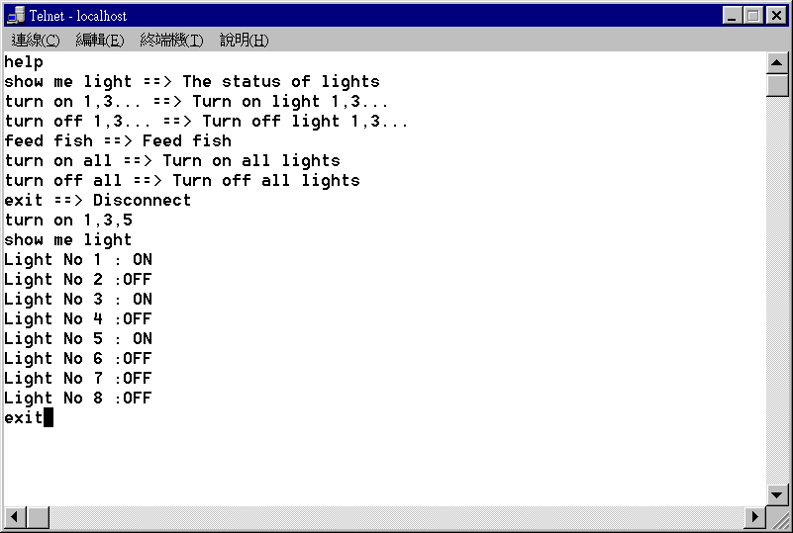Click the Telnet icon in the title bar
Image resolution: width=793 pixels, height=533 pixels.
tap(16, 16)
